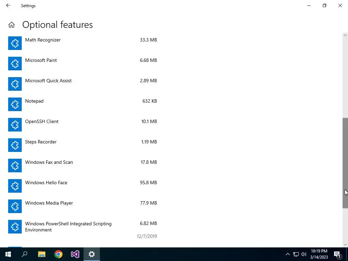Screen dimensions: 348x261
Task: Open Visual Studio from the taskbar
Action: [x=75, y=254]
